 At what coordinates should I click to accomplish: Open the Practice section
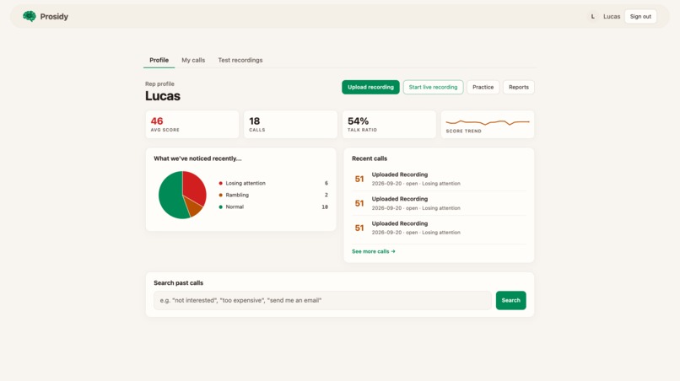pyautogui.click(x=483, y=87)
